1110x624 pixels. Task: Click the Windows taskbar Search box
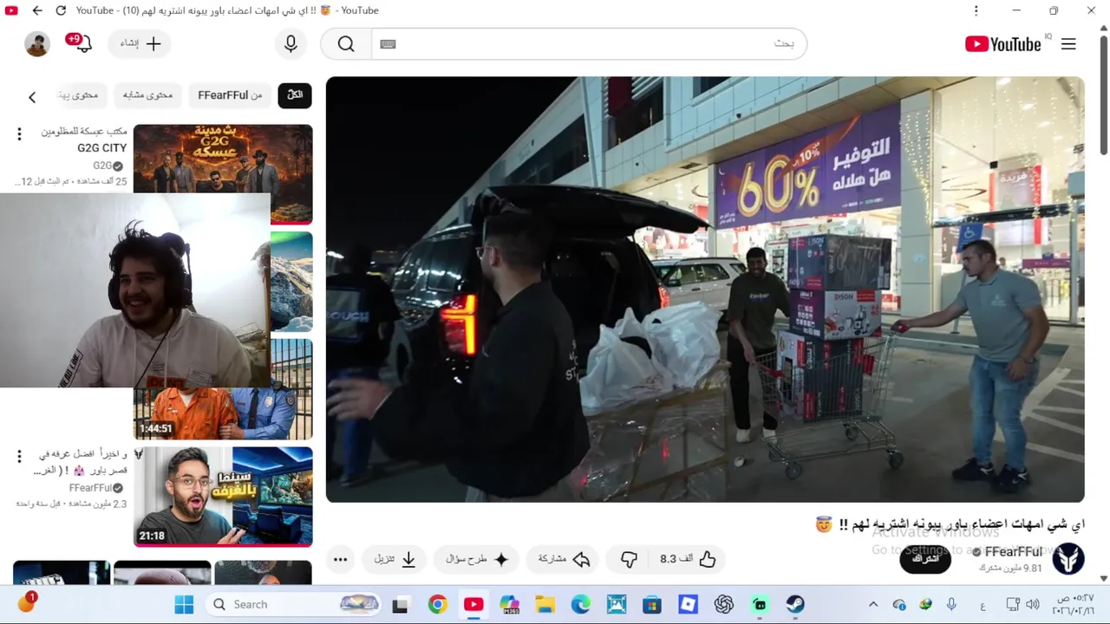292,604
